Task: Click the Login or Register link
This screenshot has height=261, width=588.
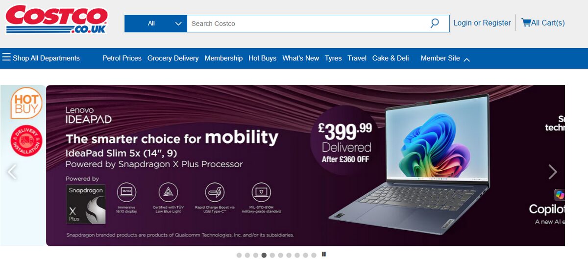Action: point(482,23)
